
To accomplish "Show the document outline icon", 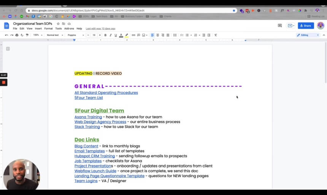I will [x=8, y=49].
